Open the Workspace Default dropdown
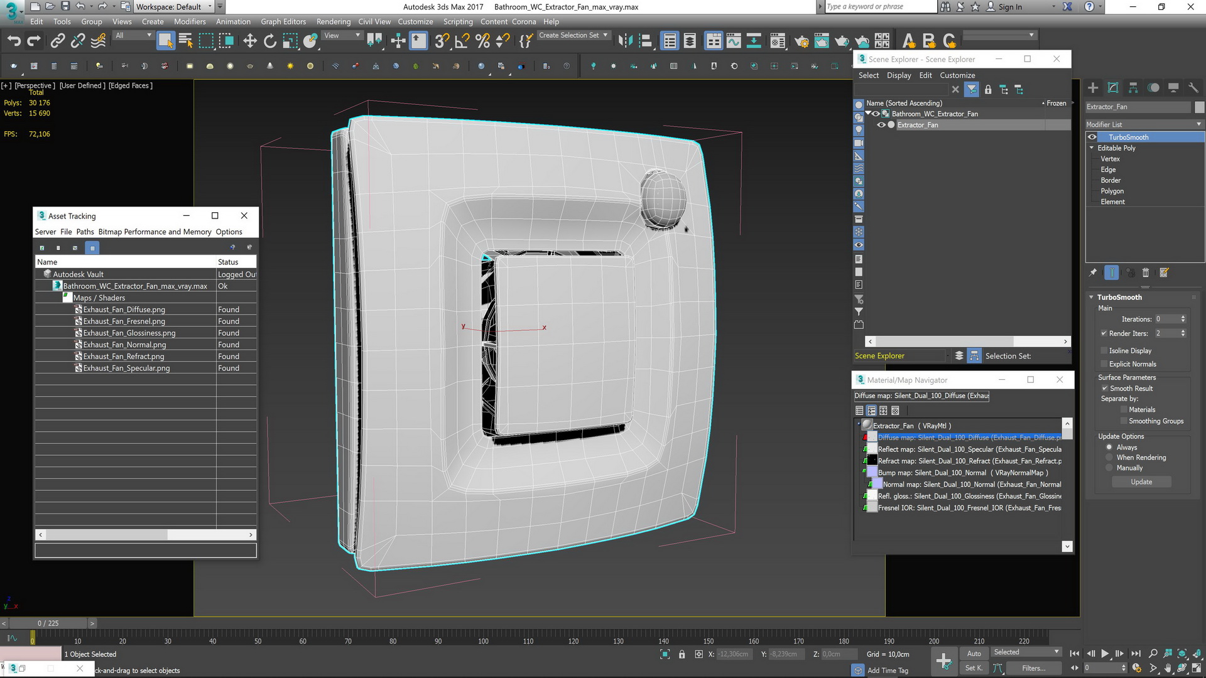 pos(174,7)
